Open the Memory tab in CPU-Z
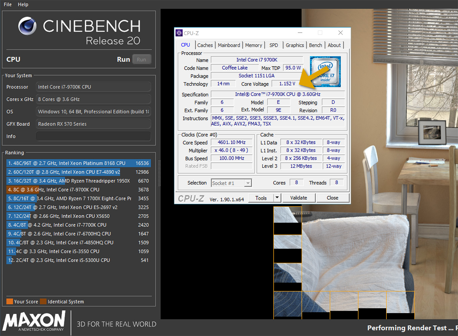Image resolution: width=458 pixels, height=336 pixels. click(x=254, y=45)
